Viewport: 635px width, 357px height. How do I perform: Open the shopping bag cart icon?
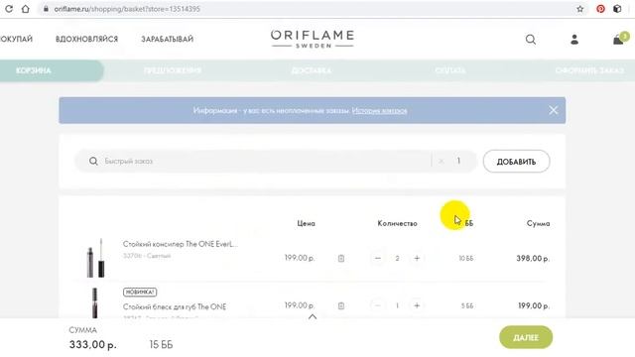(619, 39)
